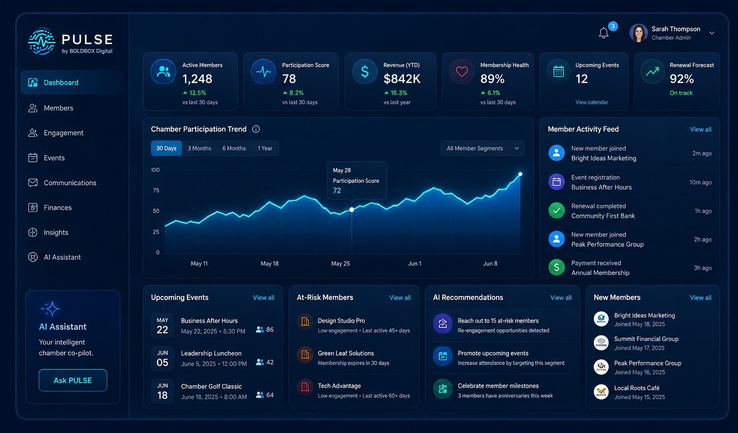Viewport: 738px width, 433px height.
Task: Click the Renewal Forecast trend arrow icon
Action: pos(652,72)
